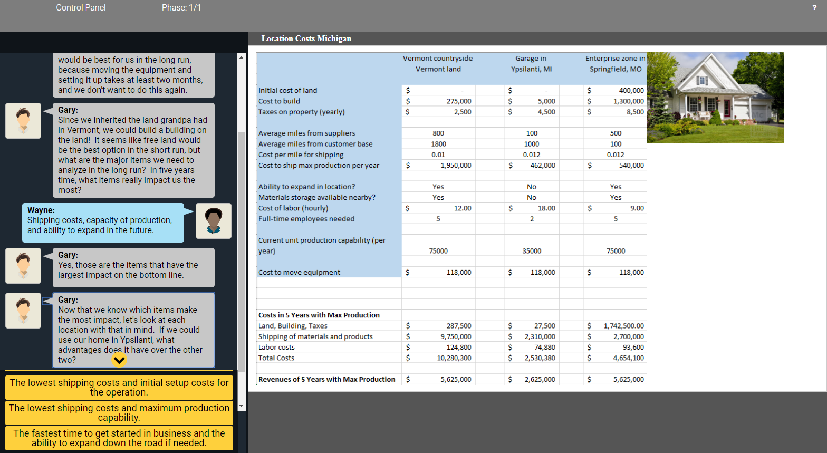Click the 'Cost to build' row label
827x453 pixels.
(279, 101)
